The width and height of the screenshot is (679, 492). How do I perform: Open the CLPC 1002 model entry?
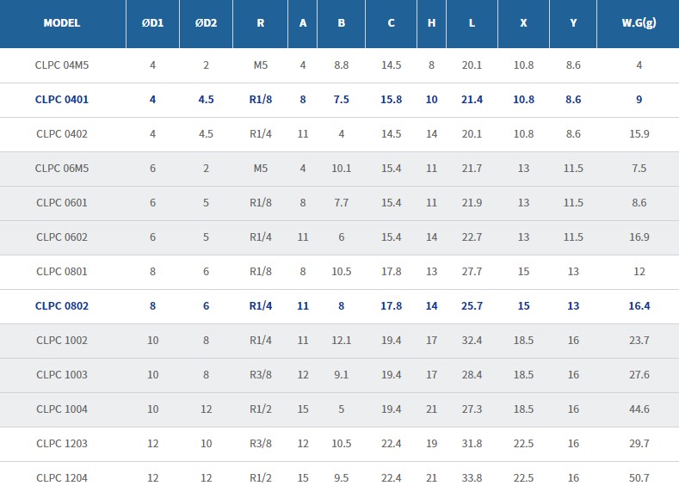coord(62,341)
